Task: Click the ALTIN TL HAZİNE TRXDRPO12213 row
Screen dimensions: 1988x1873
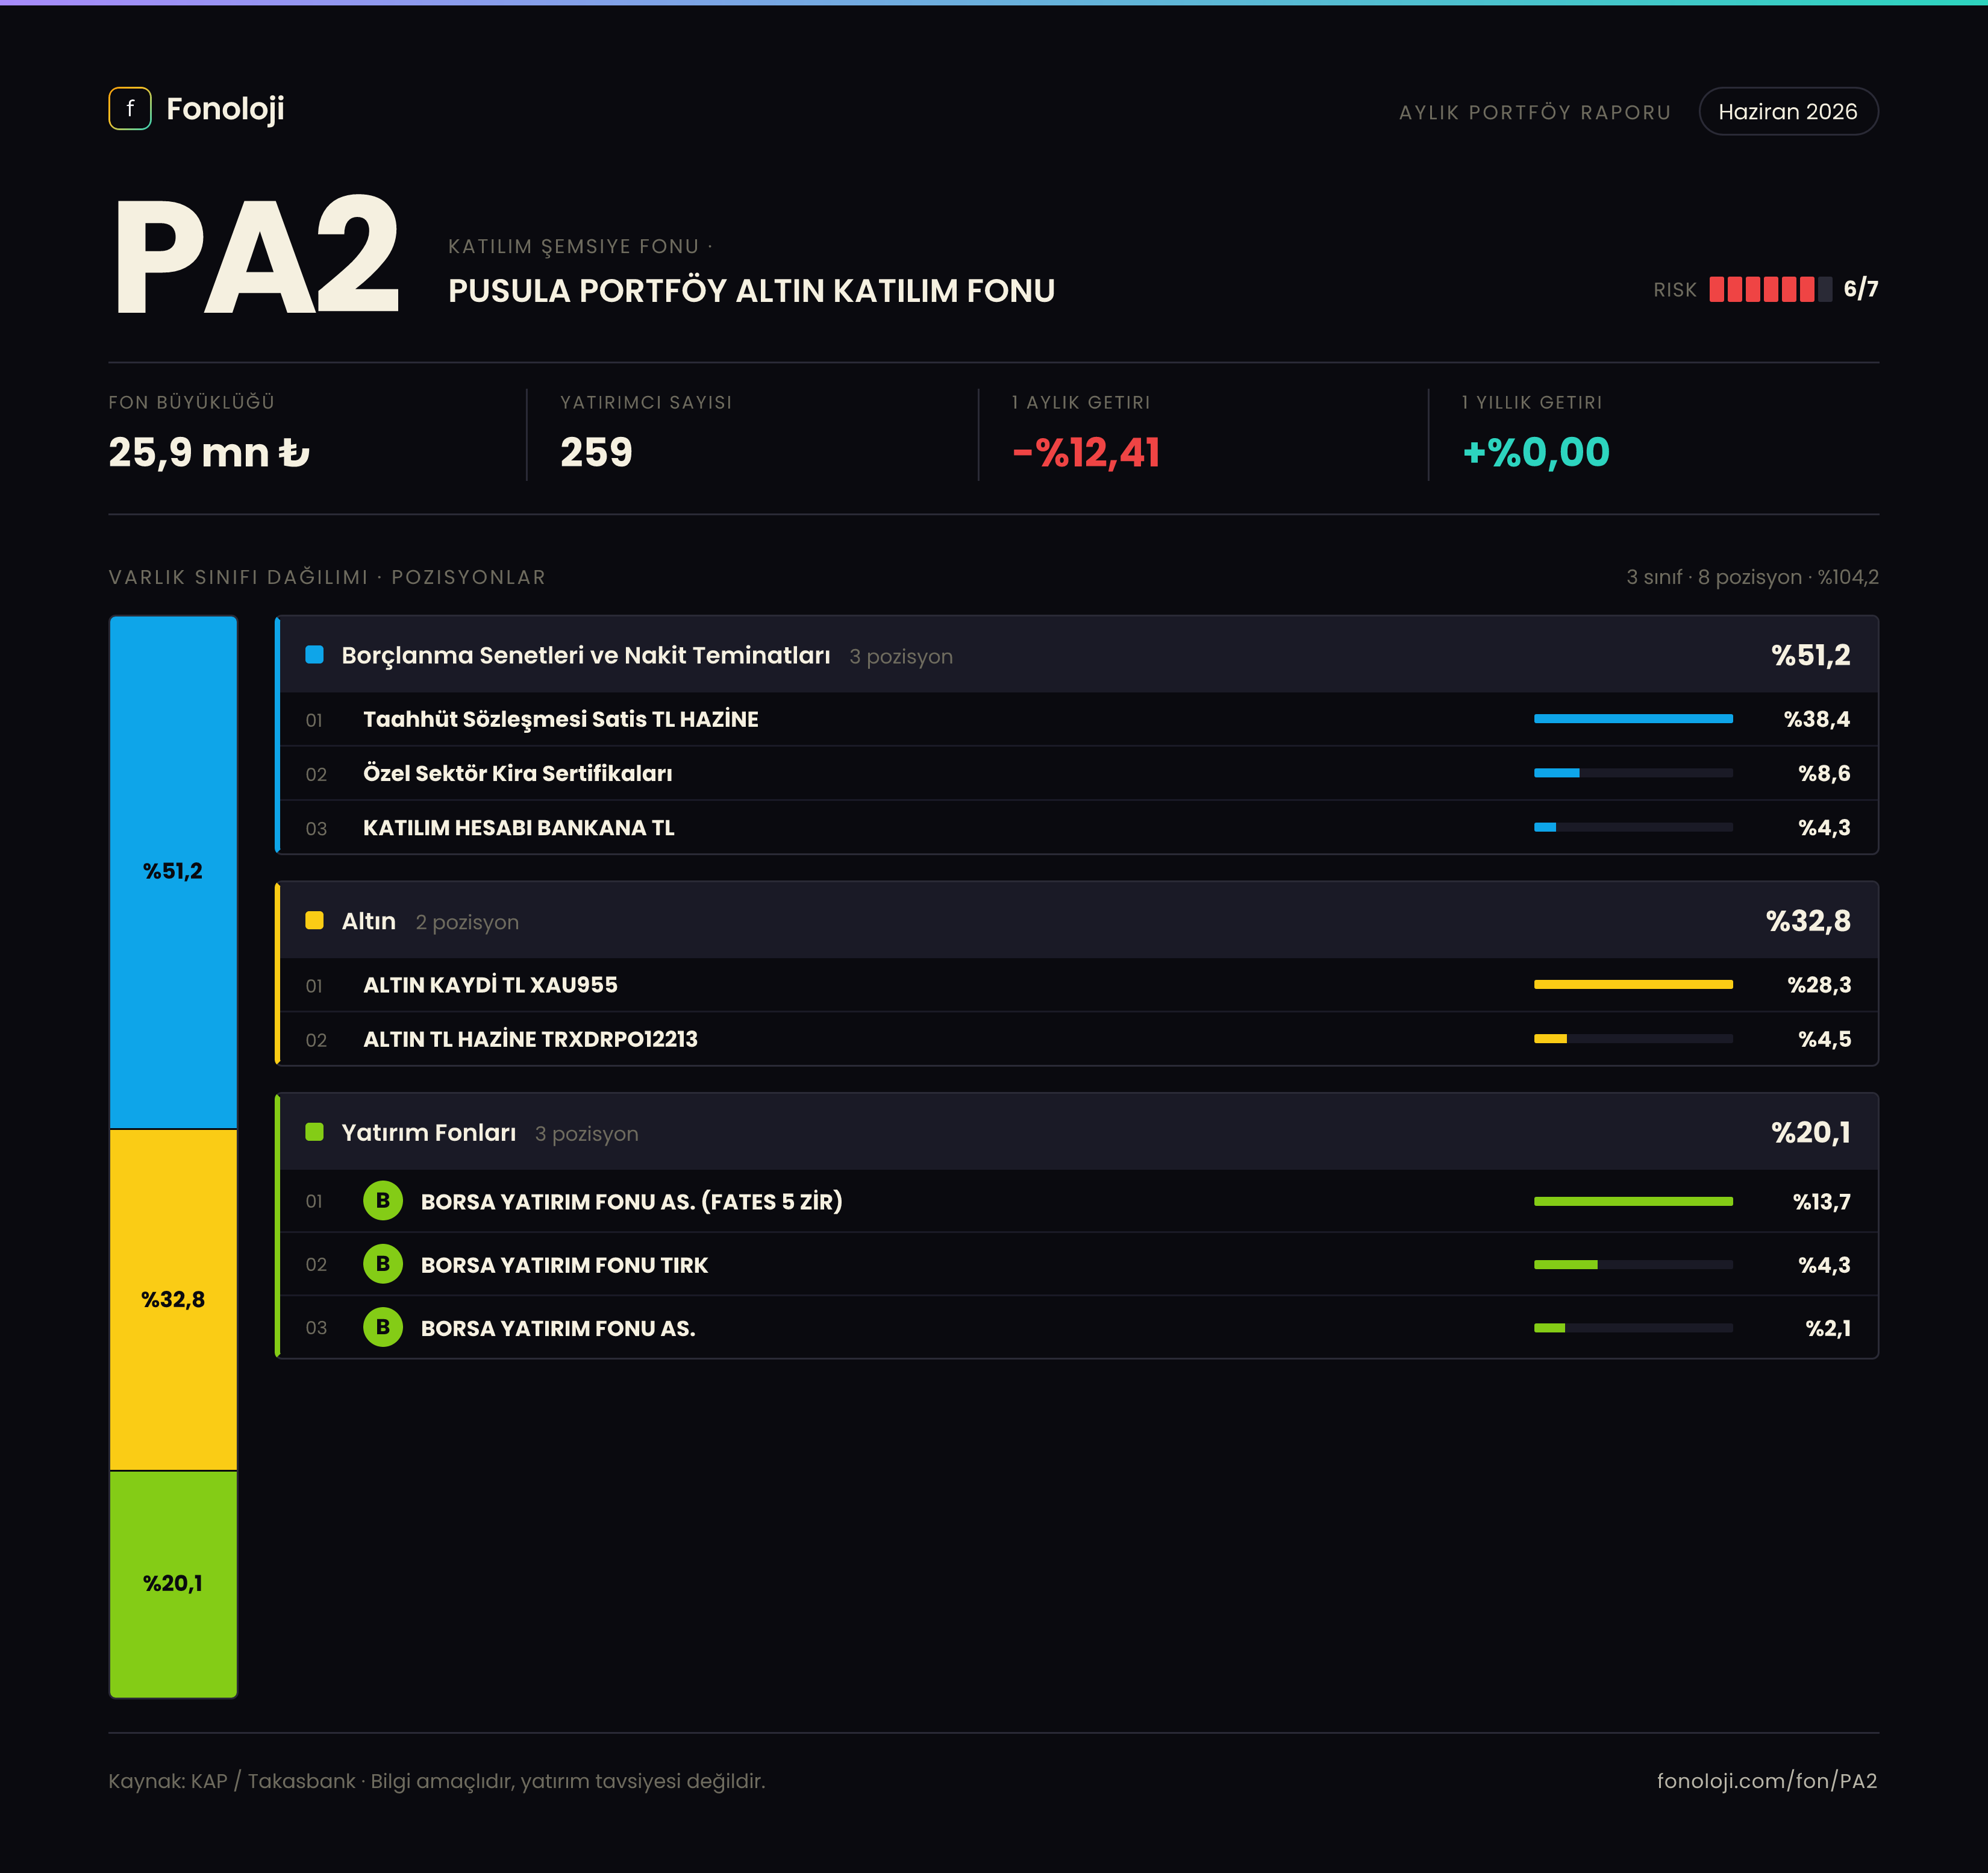Action: [x=1078, y=1038]
